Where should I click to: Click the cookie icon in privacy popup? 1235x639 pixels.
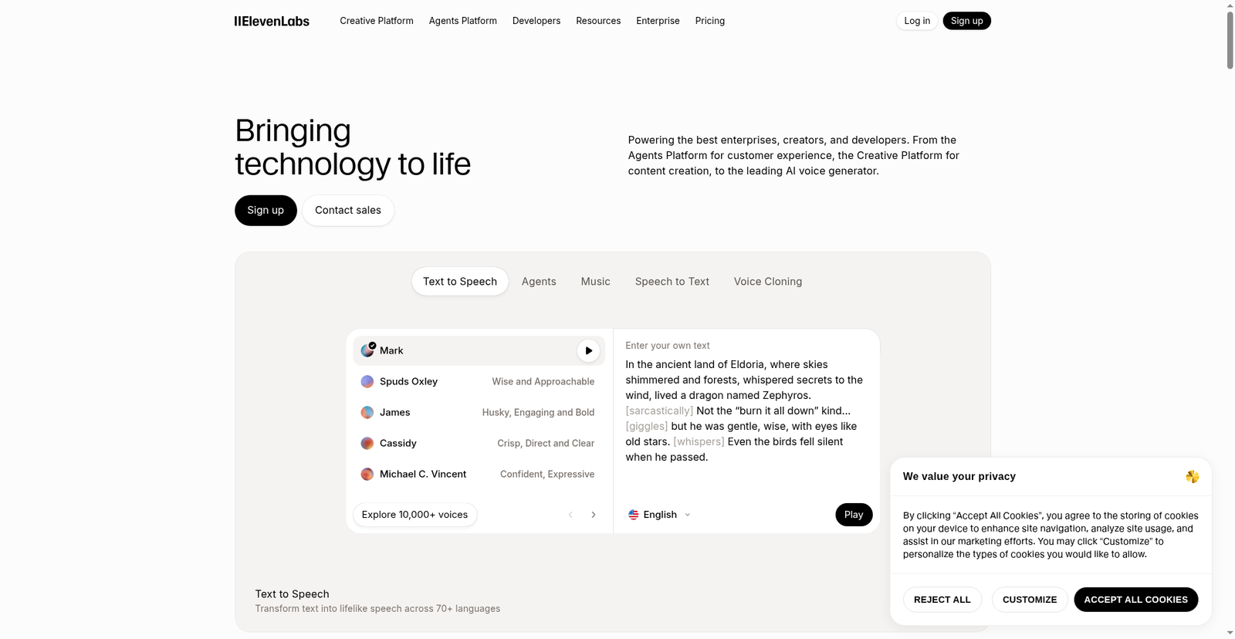(1192, 477)
